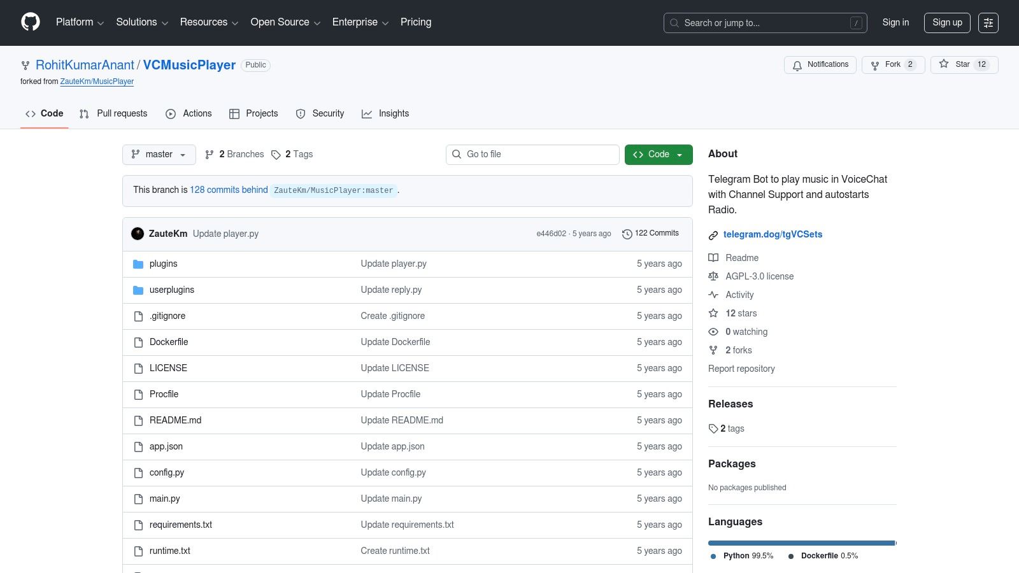
Task: Star the repository with Star button
Action: coord(964,65)
